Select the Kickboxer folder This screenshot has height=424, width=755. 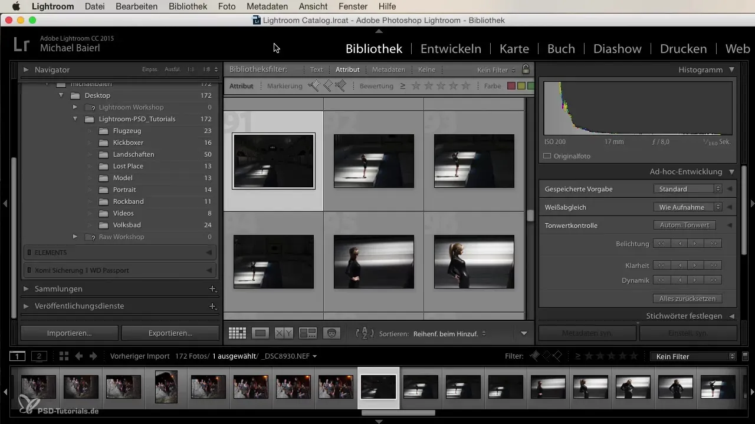tap(128, 143)
